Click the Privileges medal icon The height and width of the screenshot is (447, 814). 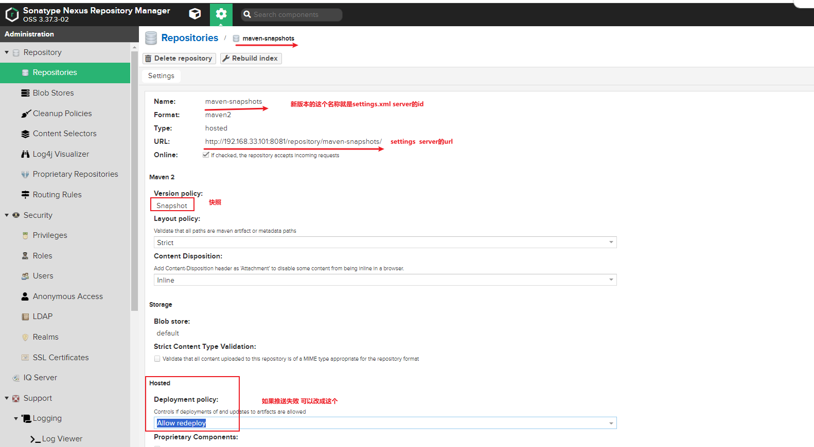click(x=25, y=235)
